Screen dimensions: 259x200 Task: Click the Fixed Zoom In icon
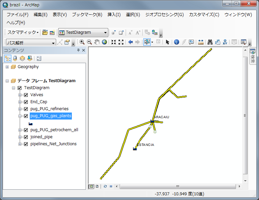(x=114, y=42)
